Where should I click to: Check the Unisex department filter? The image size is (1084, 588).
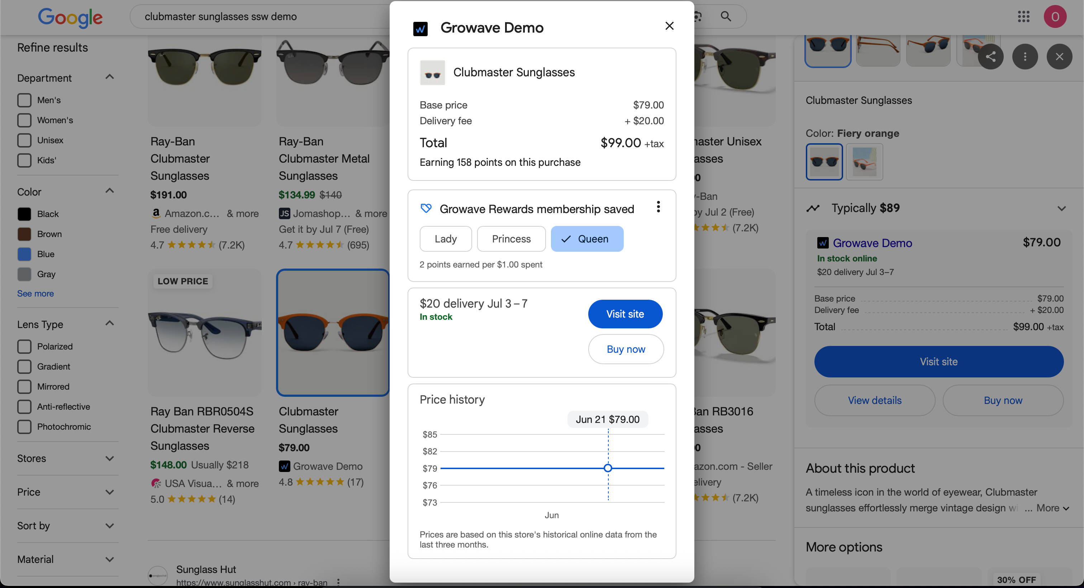[x=24, y=140]
